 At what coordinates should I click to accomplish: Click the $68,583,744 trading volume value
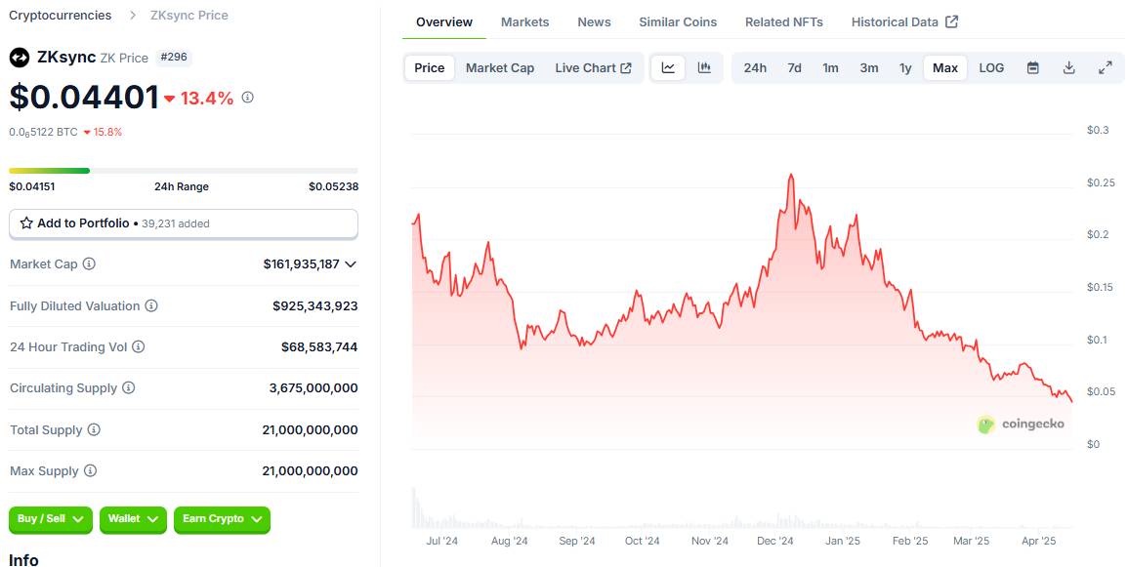(319, 347)
